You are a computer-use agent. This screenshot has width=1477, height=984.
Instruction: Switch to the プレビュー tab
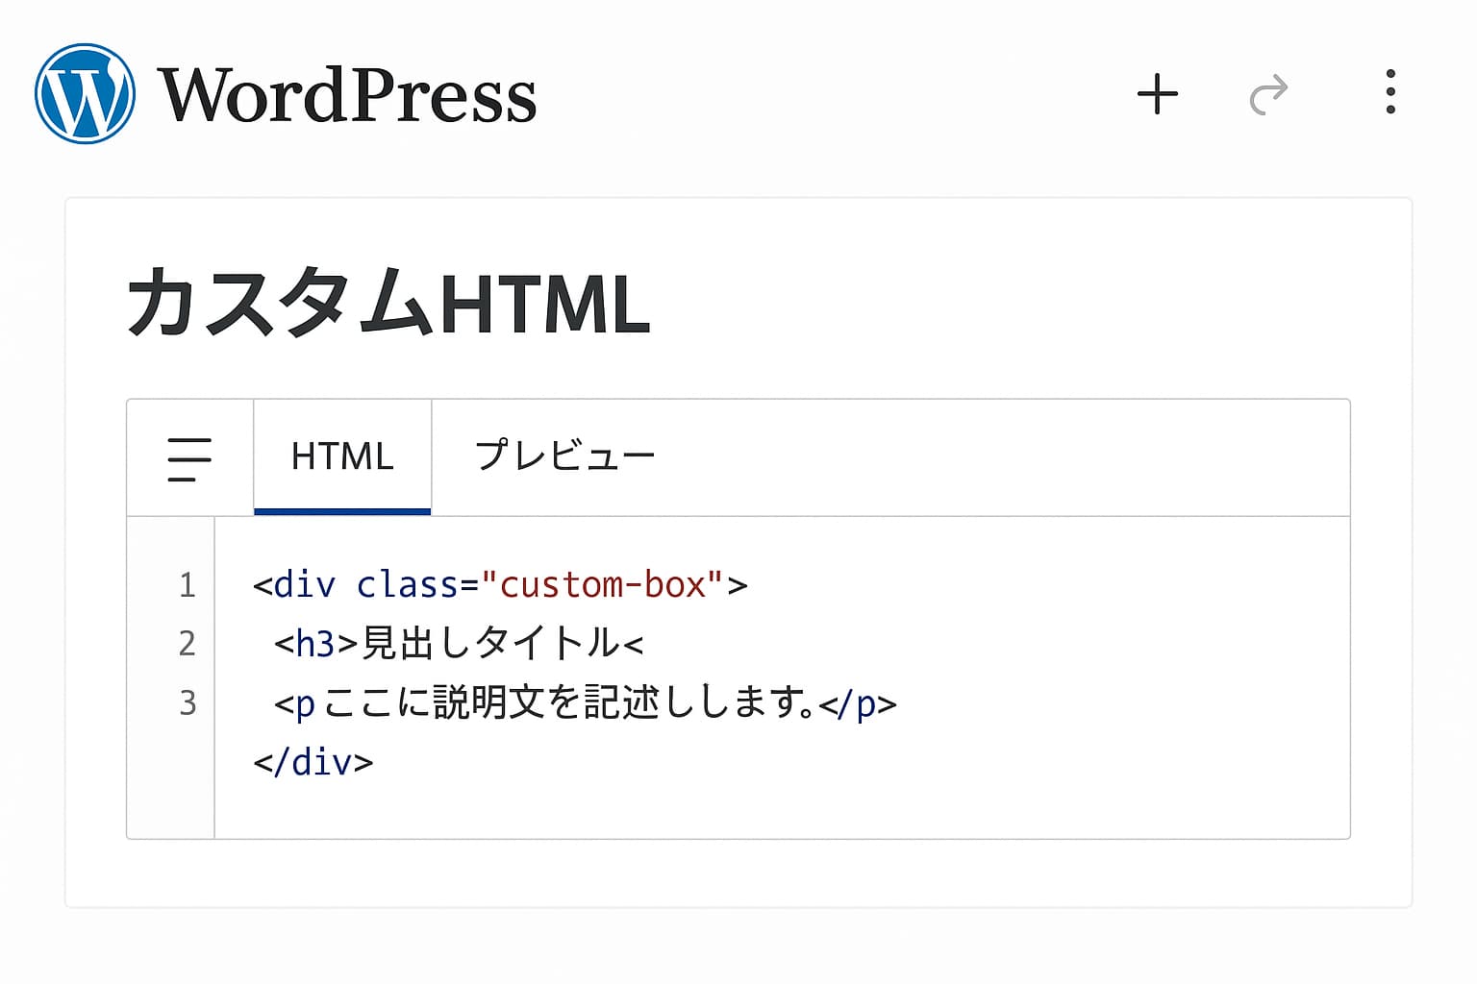tap(565, 455)
